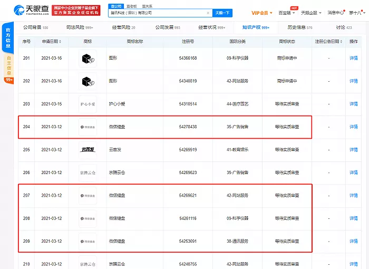Select 官方信息 side tab
The width and height of the screenshot is (369, 269).
pyautogui.click(x=8, y=37)
